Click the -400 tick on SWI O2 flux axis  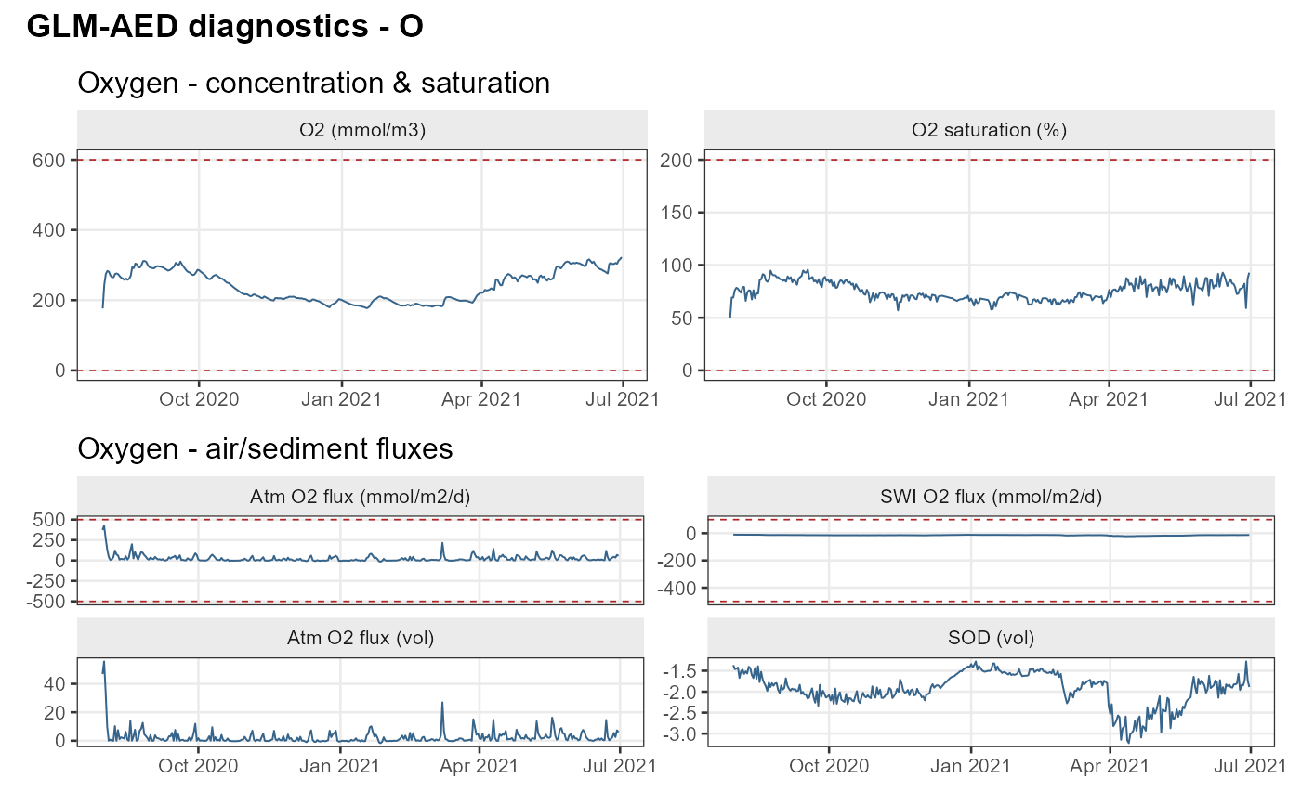pos(677,588)
